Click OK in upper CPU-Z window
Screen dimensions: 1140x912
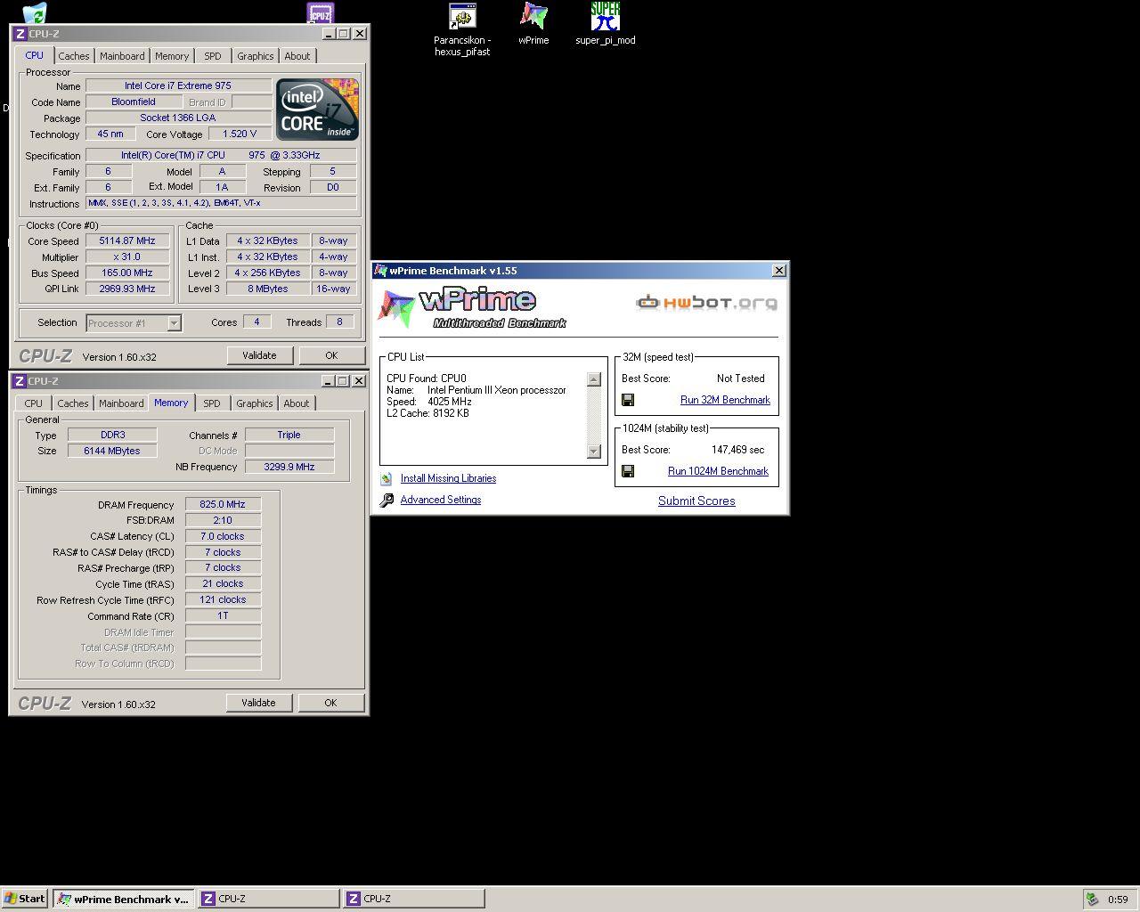pyautogui.click(x=331, y=355)
